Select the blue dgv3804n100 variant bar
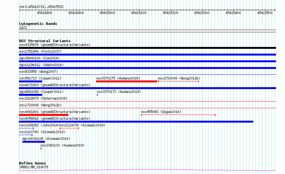Screen dimensions: 285x174 point(147,61)
